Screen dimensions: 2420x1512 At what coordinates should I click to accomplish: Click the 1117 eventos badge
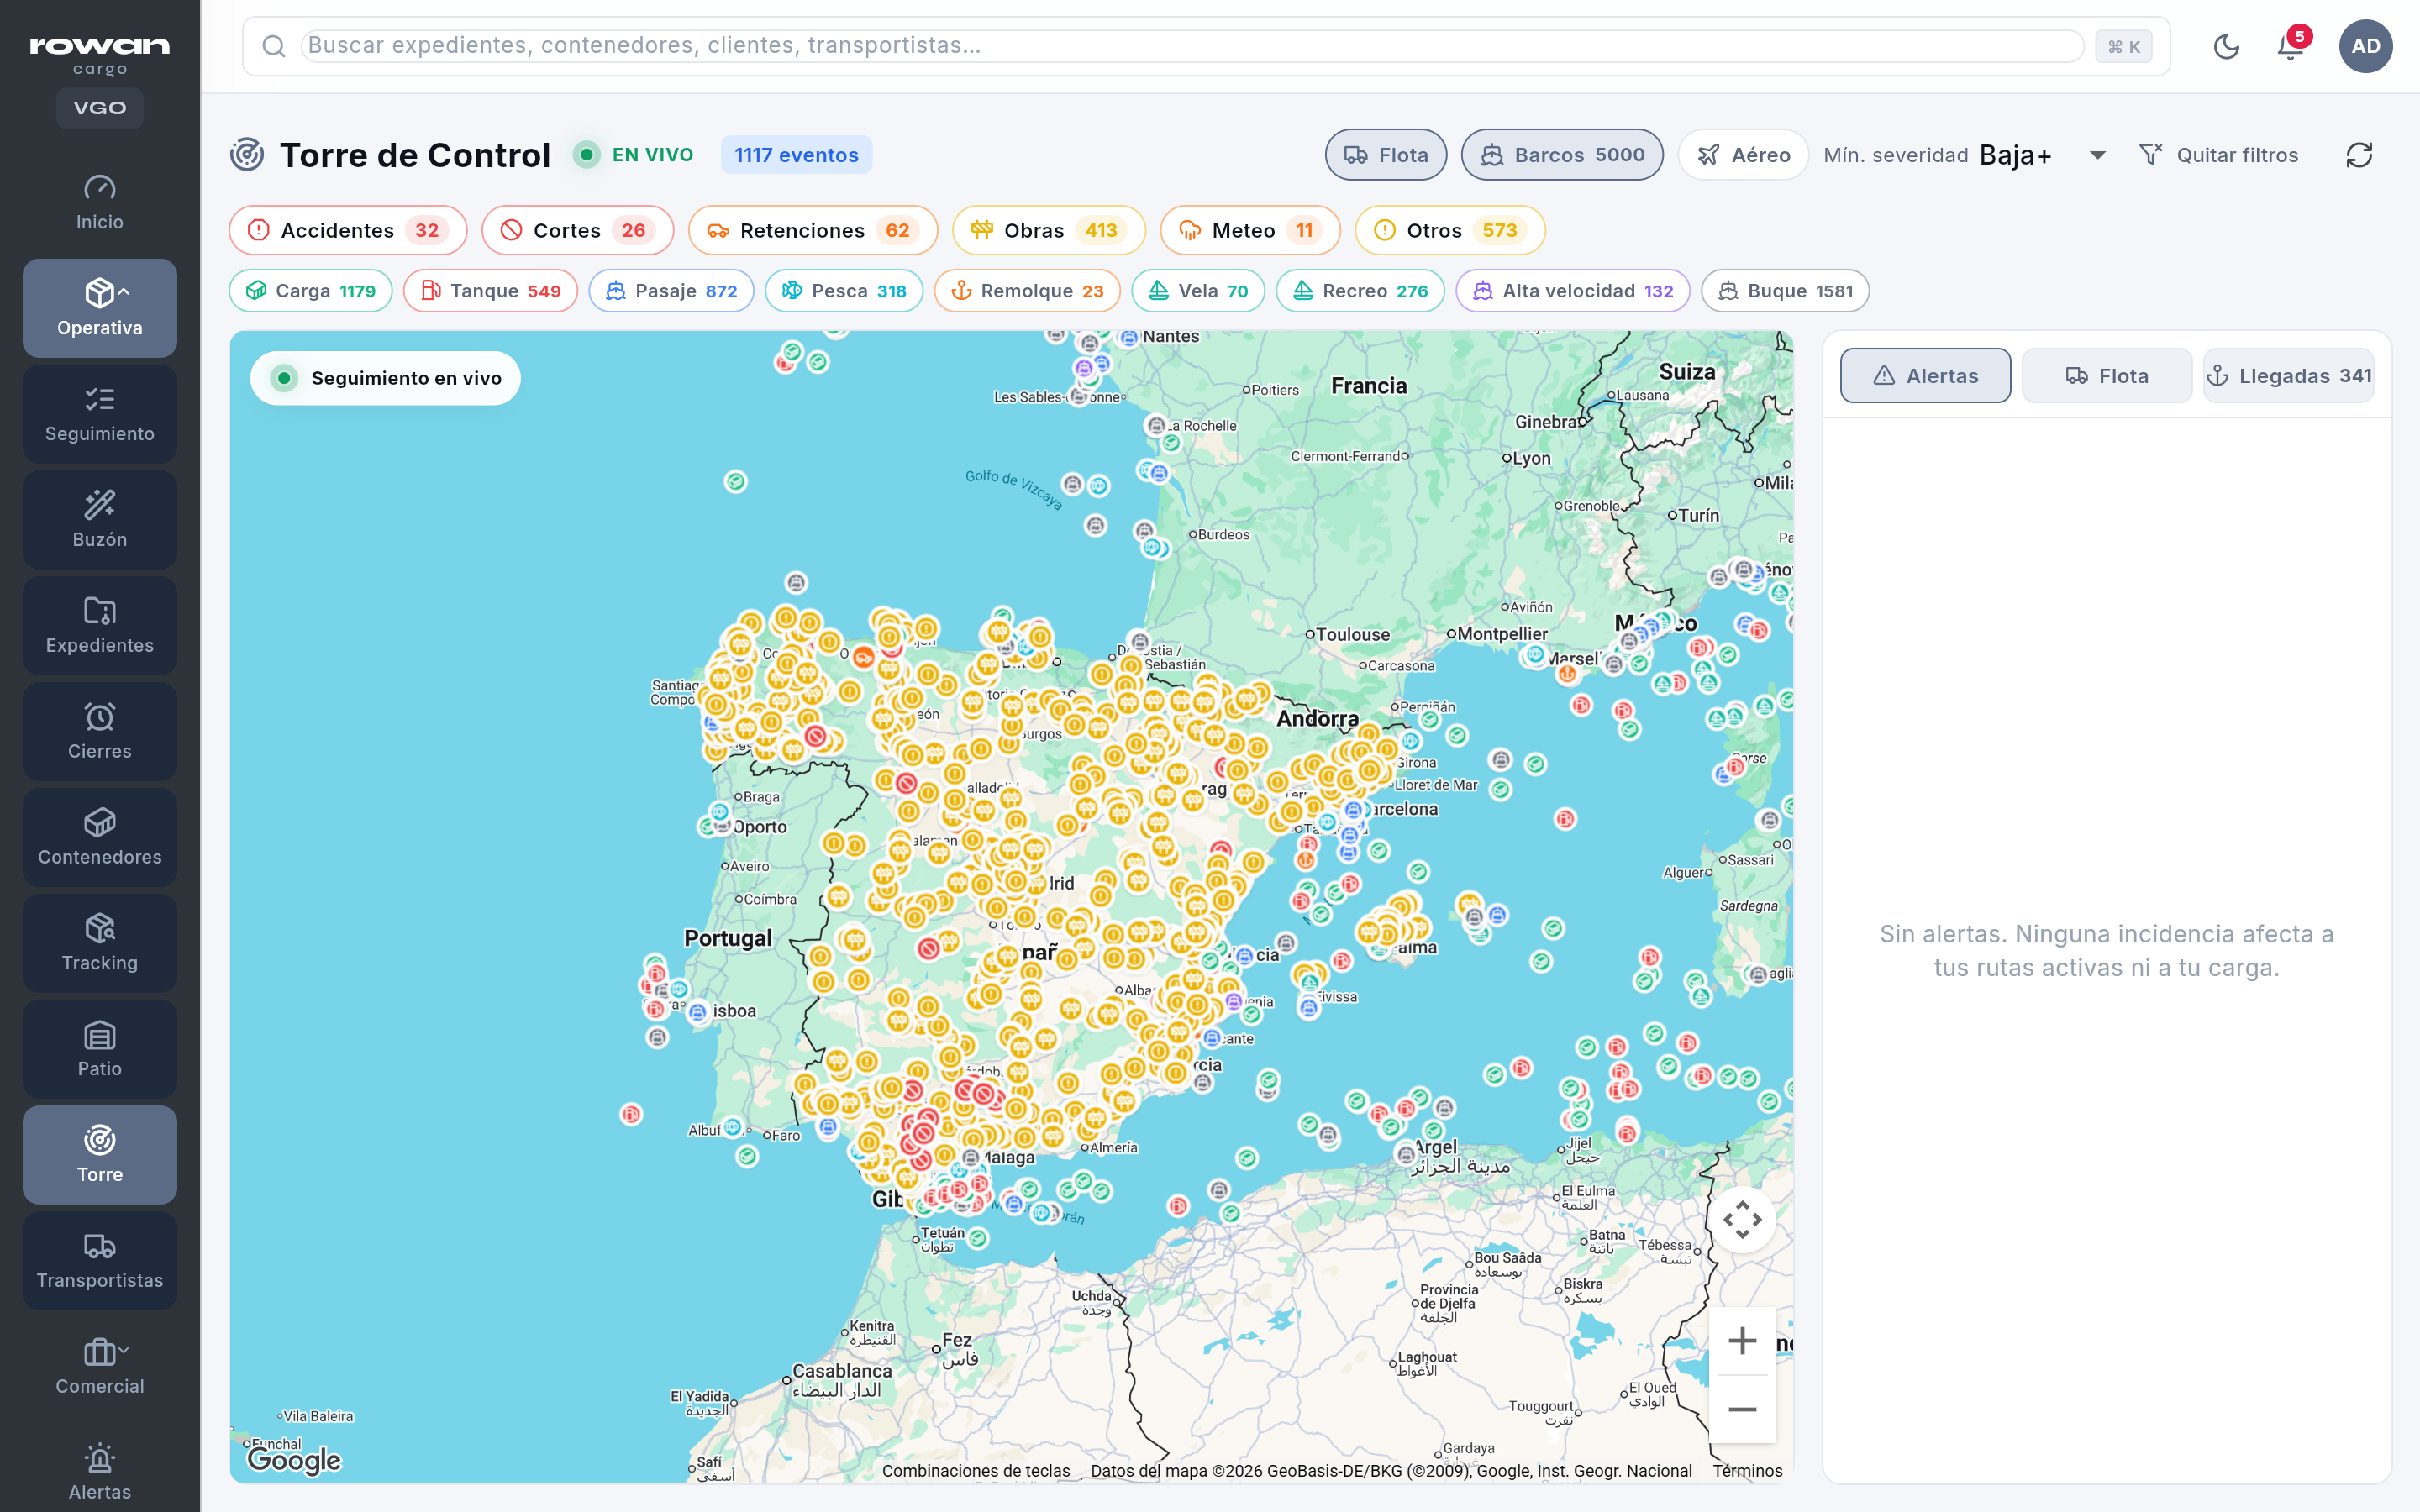(796, 155)
